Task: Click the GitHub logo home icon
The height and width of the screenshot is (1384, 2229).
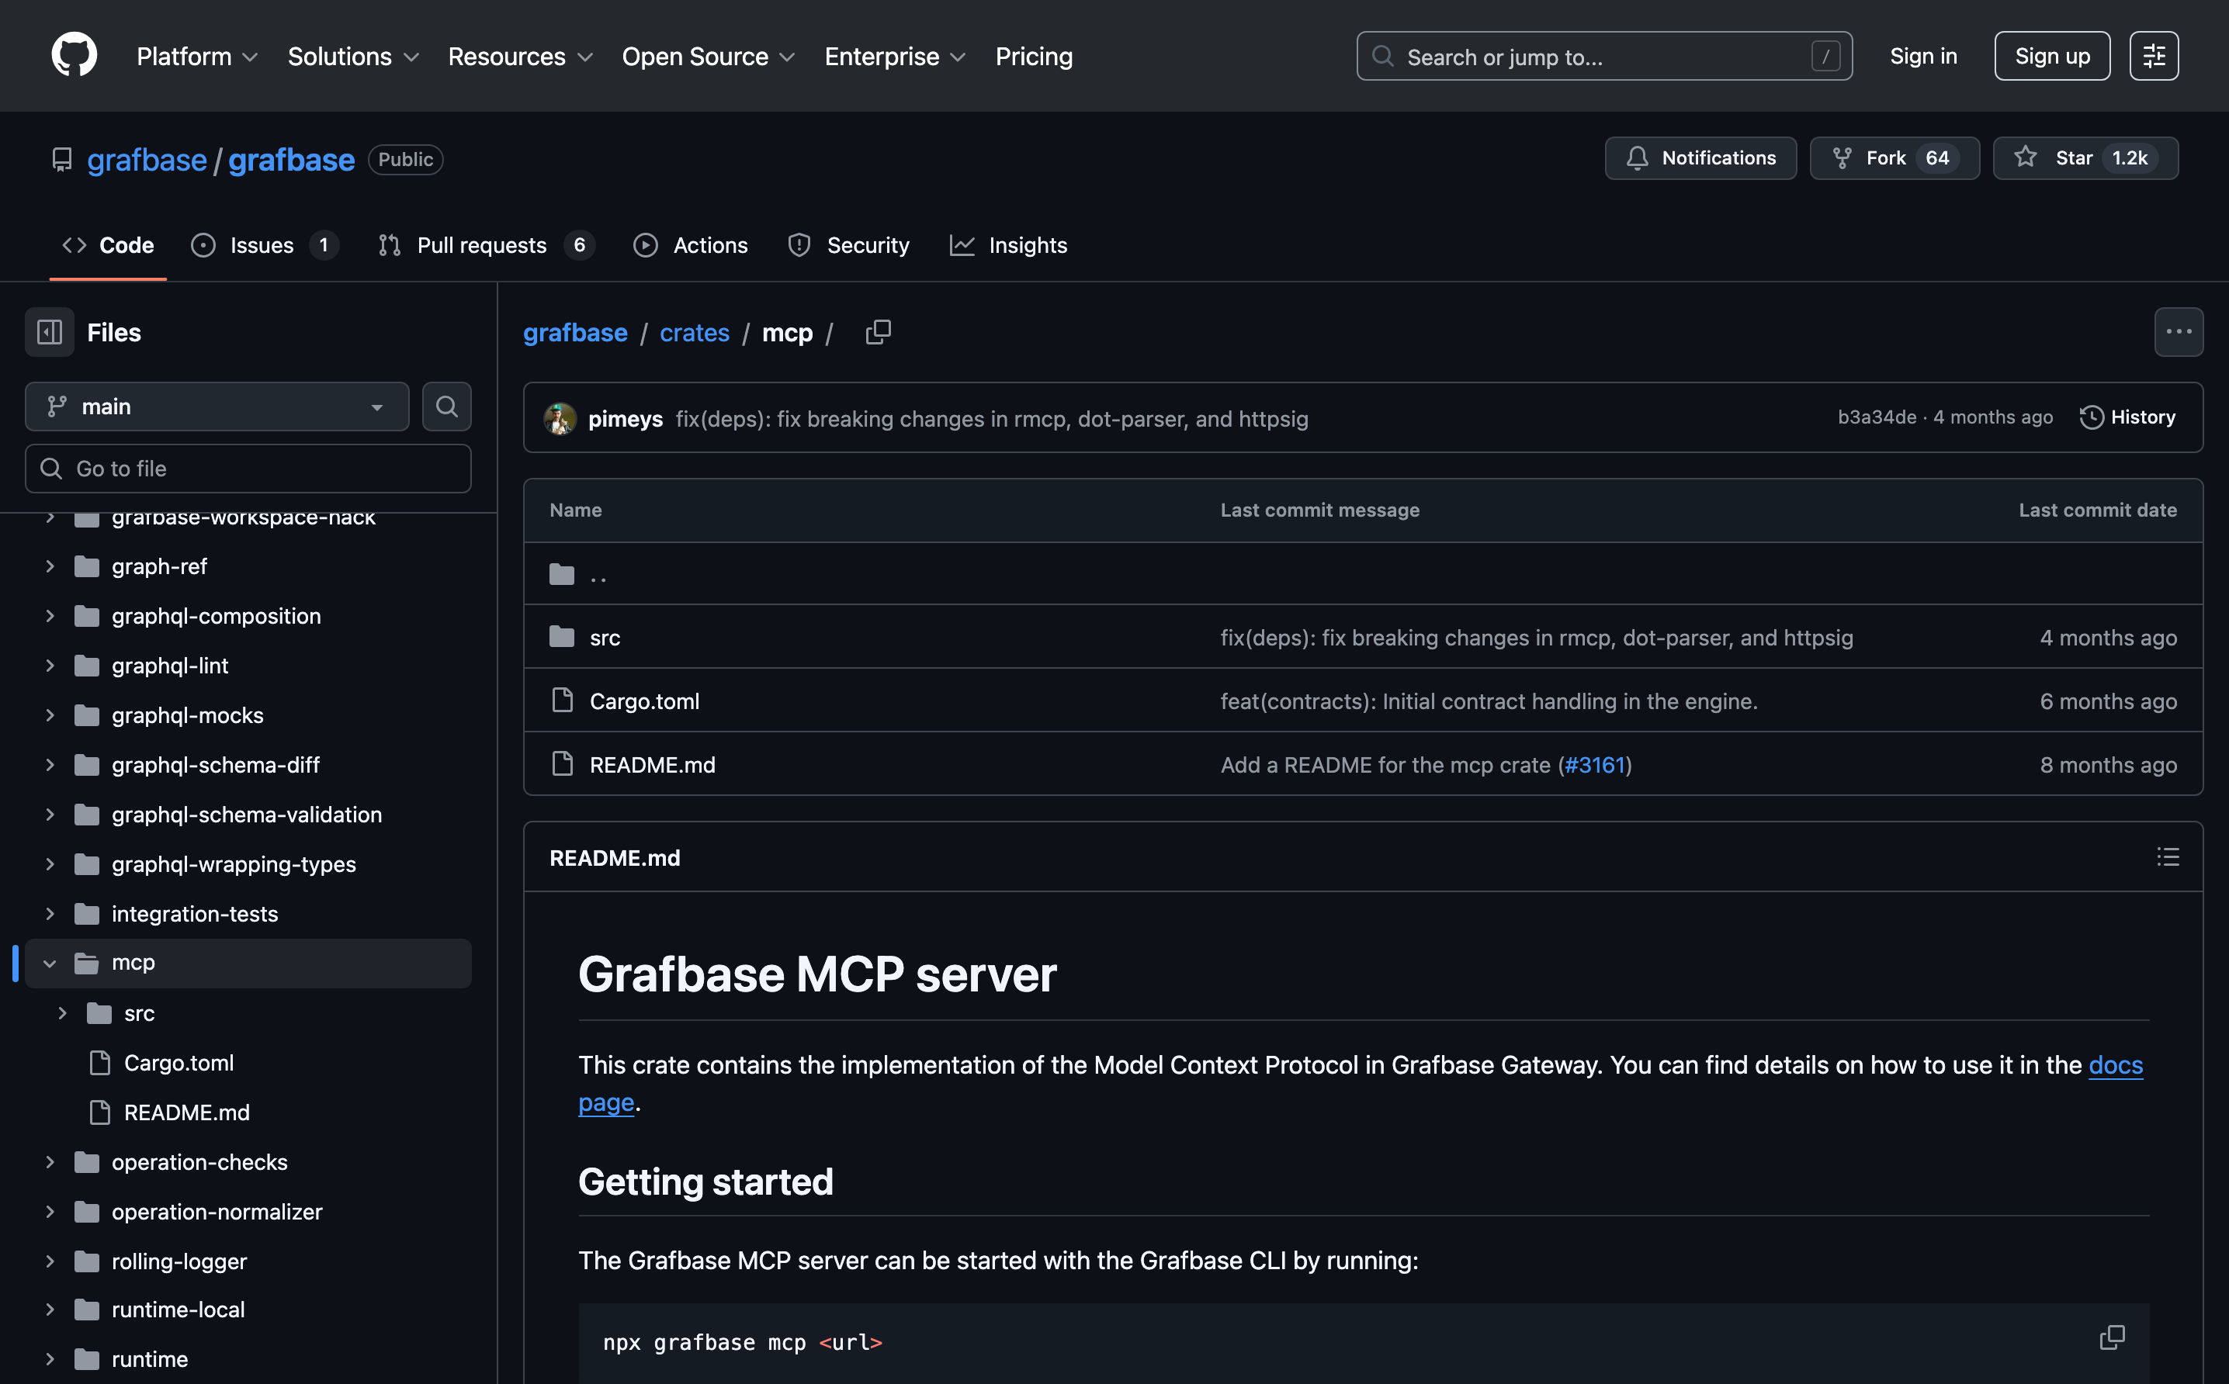Action: (x=75, y=56)
